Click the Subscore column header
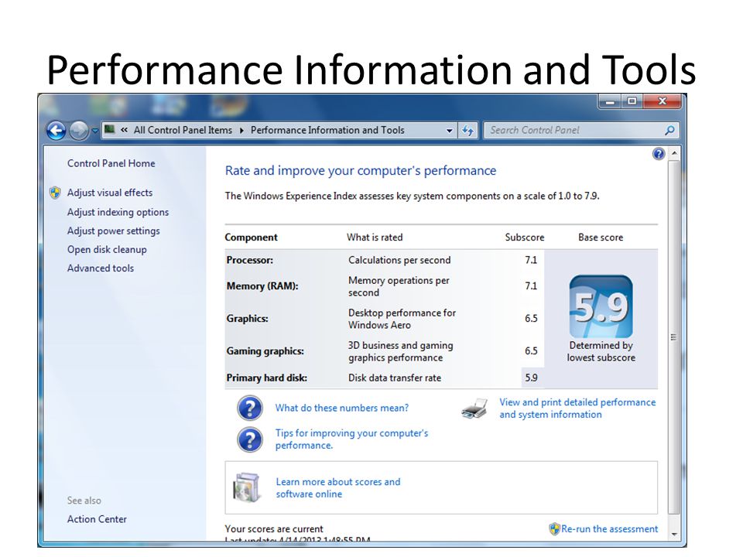The image size is (743, 557). pos(525,237)
